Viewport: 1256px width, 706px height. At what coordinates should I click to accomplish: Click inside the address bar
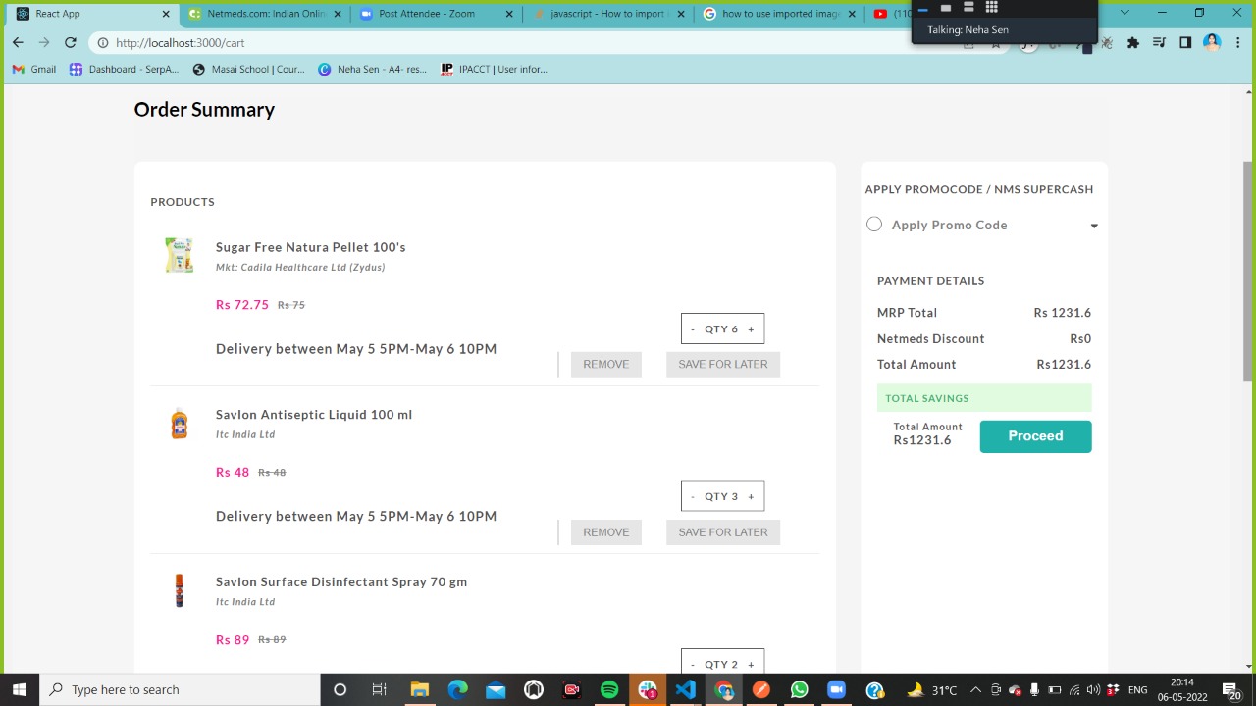tap(294, 42)
